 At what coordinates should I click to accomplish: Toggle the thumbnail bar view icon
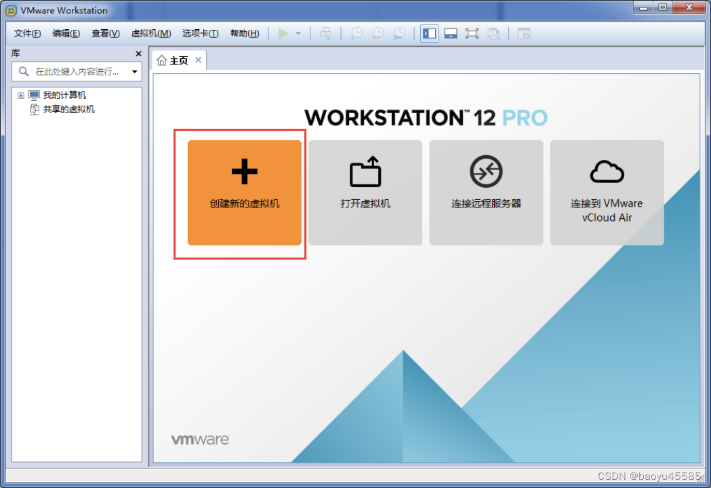[451, 33]
